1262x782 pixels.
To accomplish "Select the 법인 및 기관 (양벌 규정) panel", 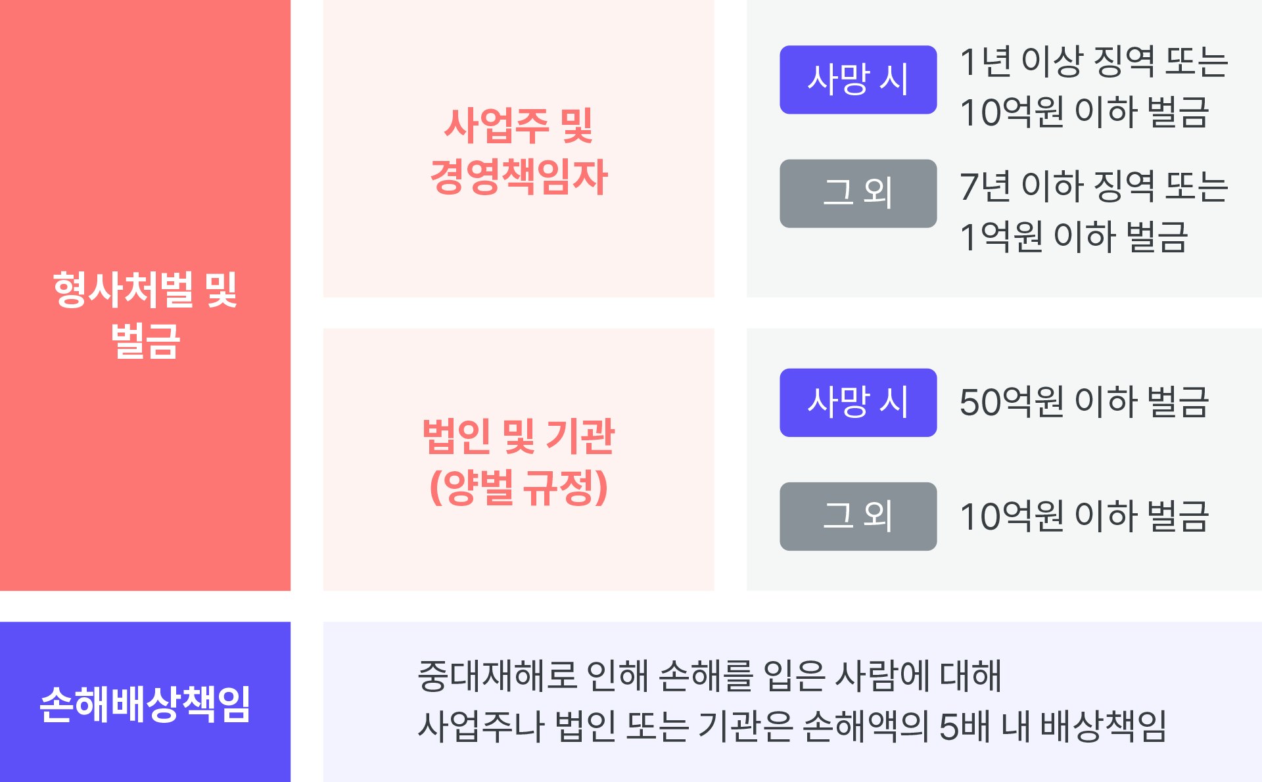I will coord(519,459).
